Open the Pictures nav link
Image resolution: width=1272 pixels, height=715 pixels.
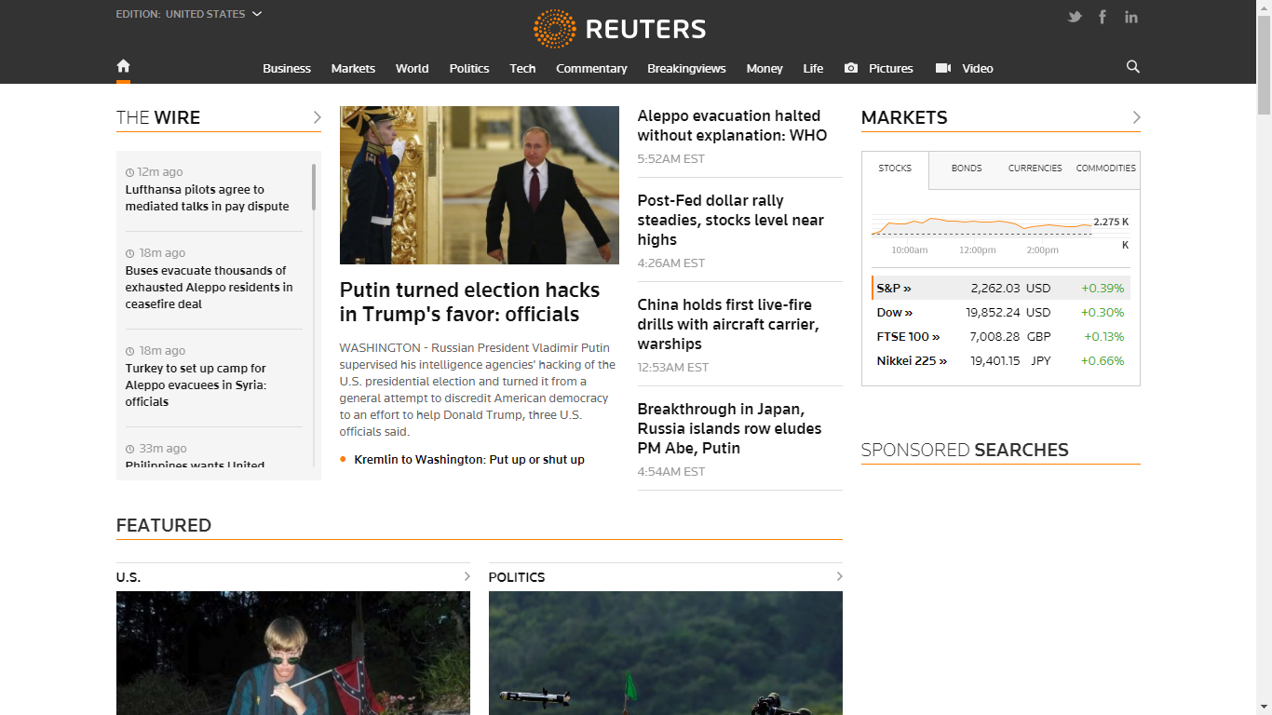click(890, 68)
